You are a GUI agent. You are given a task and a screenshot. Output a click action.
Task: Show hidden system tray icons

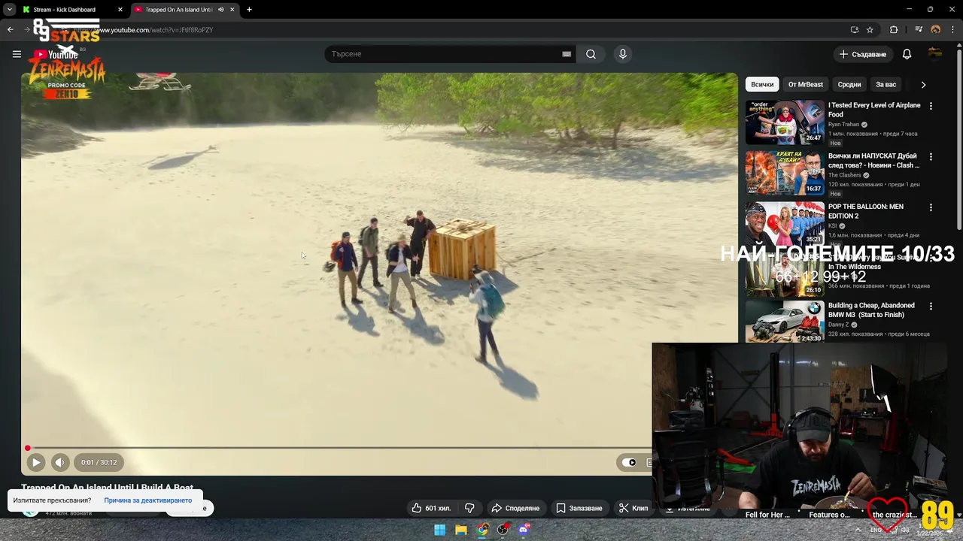tap(858, 530)
